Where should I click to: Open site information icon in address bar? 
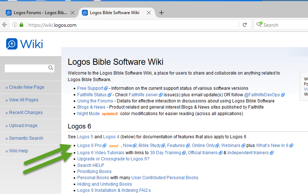click(x=15, y=25)
